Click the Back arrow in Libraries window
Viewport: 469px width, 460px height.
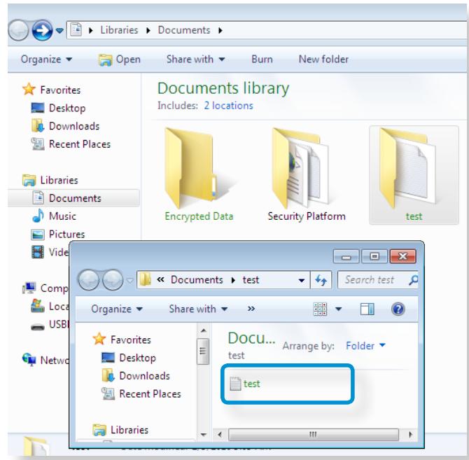(x=18, y=30)
